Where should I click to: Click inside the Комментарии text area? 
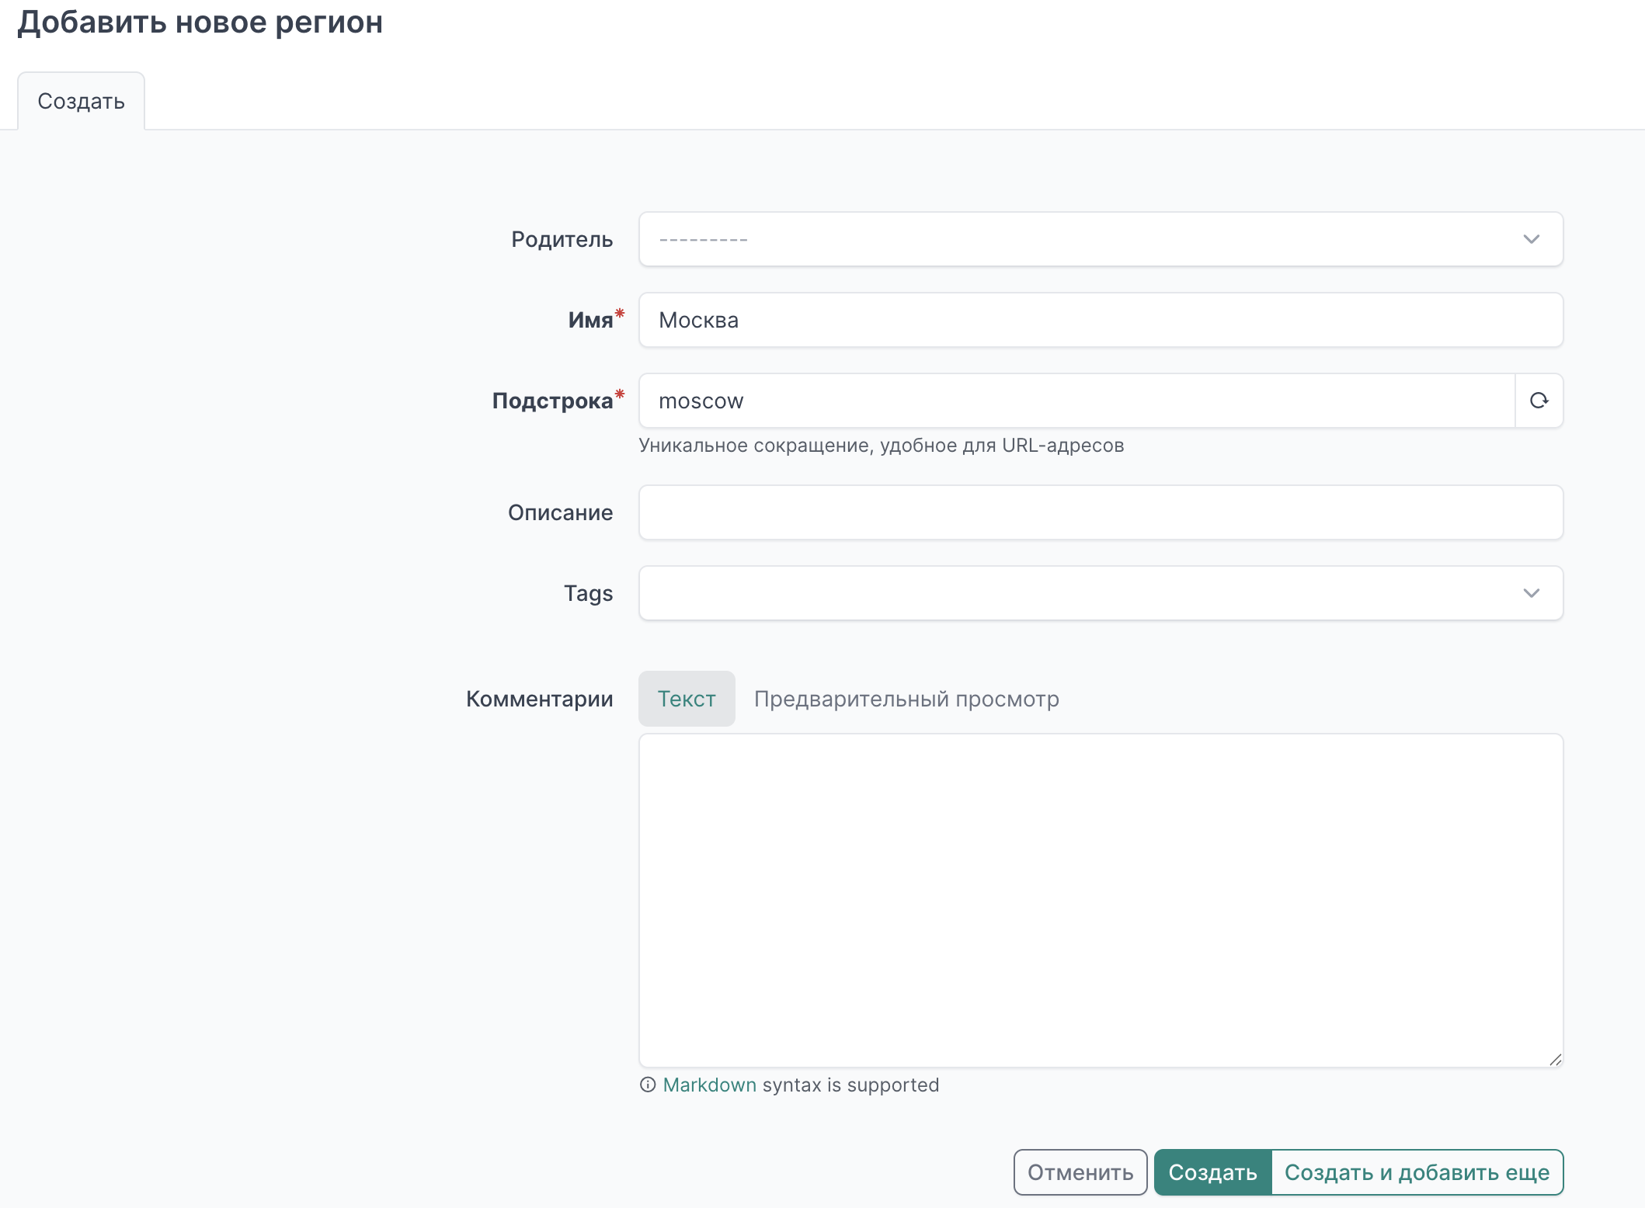click(x=1100, y=901)
